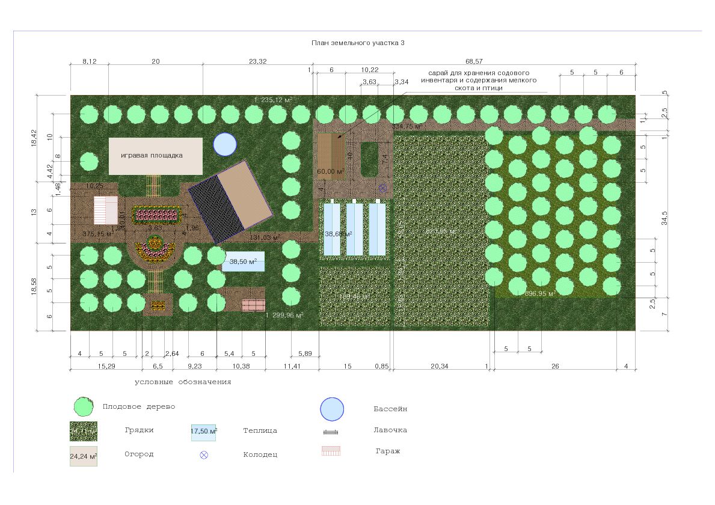Select the rectangular flower bed beside the garage
This screenshot has height=505, width=715.
pos(156,215)
